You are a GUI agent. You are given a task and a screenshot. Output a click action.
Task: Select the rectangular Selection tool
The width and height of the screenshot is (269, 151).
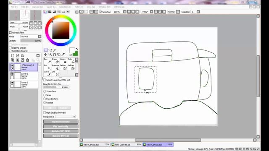(46, 50)
